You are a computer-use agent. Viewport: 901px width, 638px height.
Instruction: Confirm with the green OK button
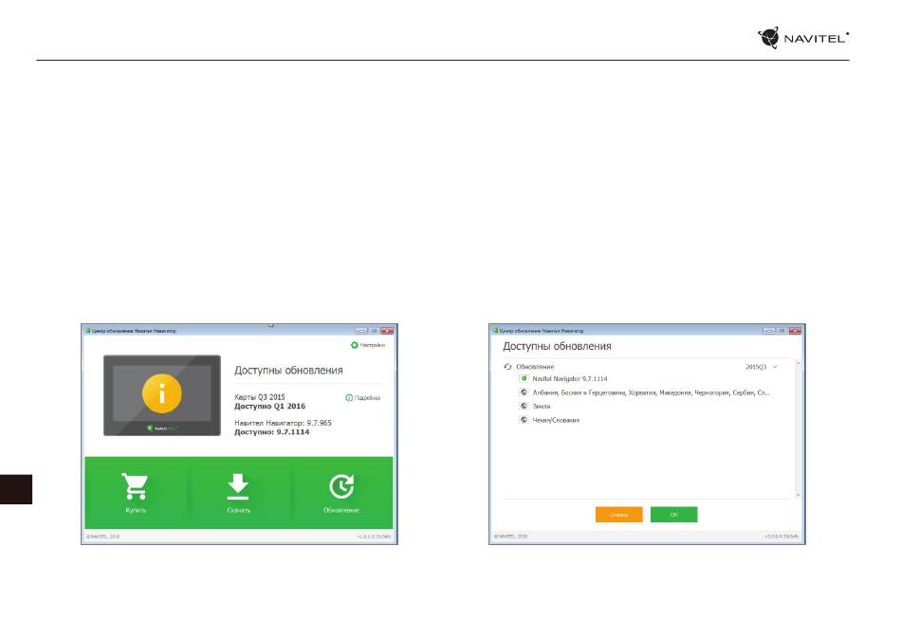(674, 515)
